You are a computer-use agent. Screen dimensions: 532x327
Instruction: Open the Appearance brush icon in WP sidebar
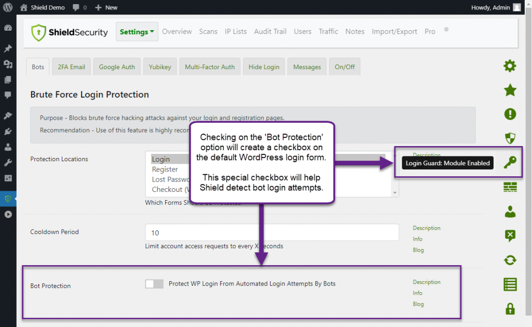tap(8, 115)
